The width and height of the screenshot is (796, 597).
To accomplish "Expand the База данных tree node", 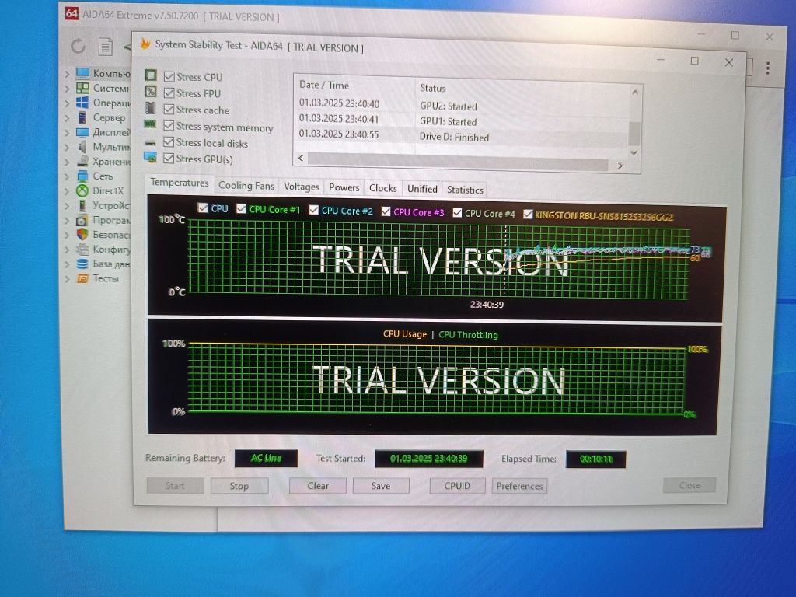I will (67, 264).
